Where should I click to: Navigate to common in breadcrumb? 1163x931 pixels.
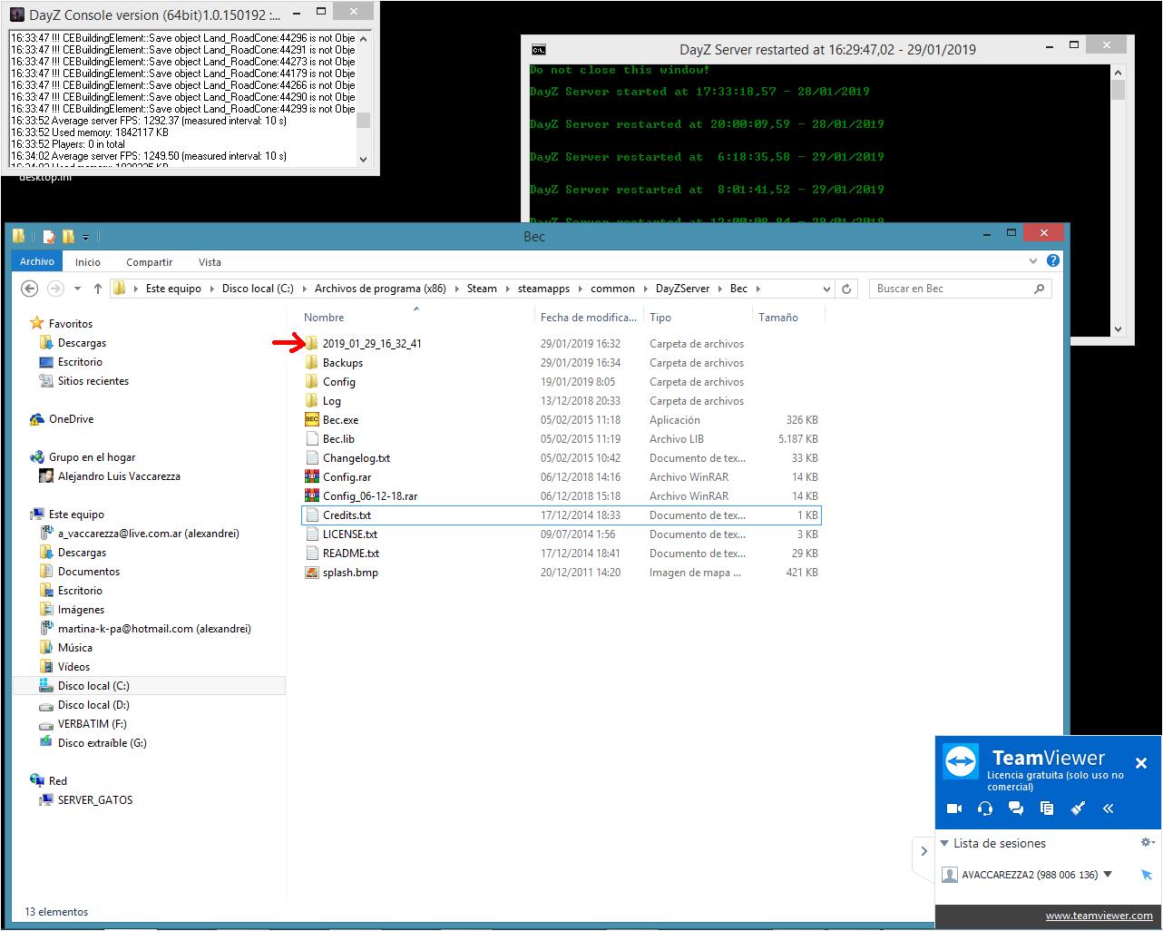point(612,289)
